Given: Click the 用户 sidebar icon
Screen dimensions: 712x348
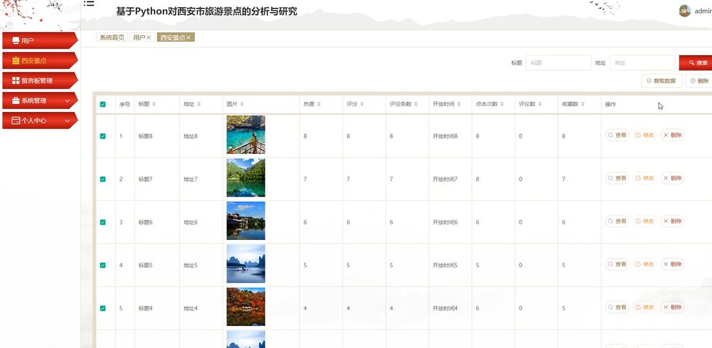Looking at the screenshot, I should (x=16, y=40).
